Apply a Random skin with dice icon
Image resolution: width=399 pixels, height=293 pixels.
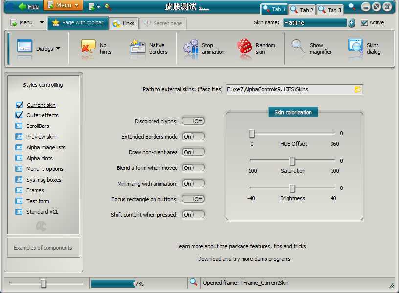pyautogui.click(x=244, y=48)
